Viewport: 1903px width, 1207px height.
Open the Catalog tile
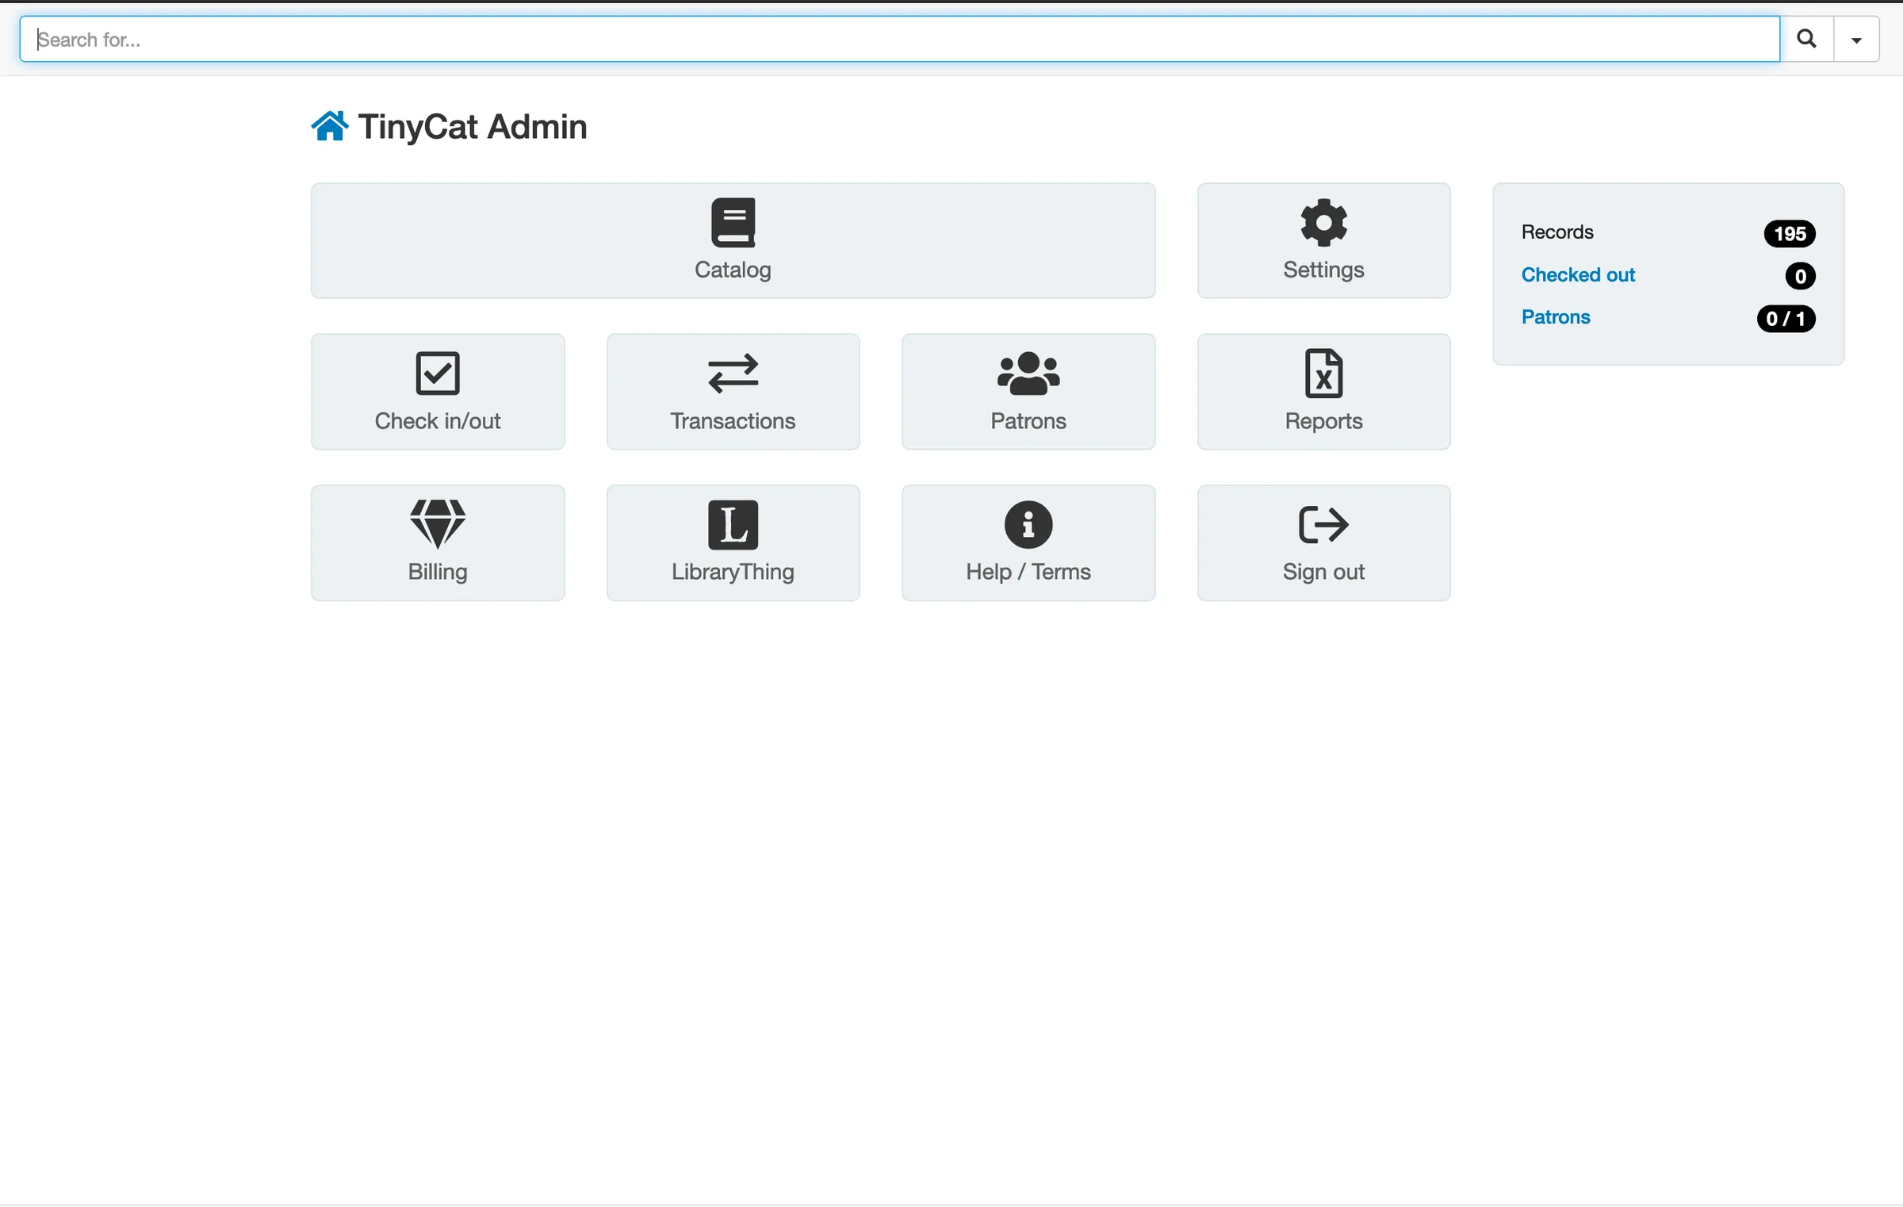click(x=732, y=240)
